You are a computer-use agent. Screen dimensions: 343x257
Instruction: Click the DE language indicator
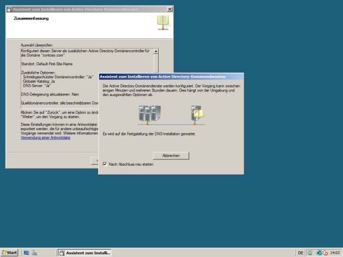(301, 253)
